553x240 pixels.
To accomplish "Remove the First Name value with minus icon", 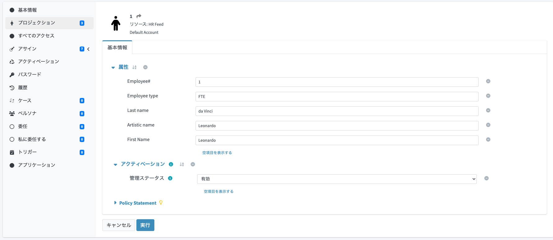I will tap(488, 140).
